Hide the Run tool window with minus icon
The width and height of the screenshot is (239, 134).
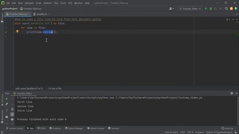point(236,93)
